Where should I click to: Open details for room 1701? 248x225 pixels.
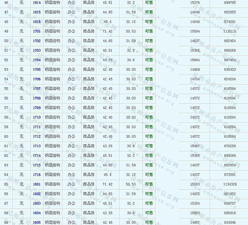click(x=37, y=31)
